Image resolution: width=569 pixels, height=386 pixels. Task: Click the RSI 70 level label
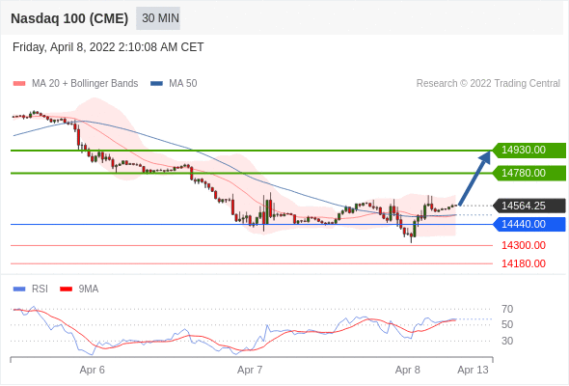point(507,310)
